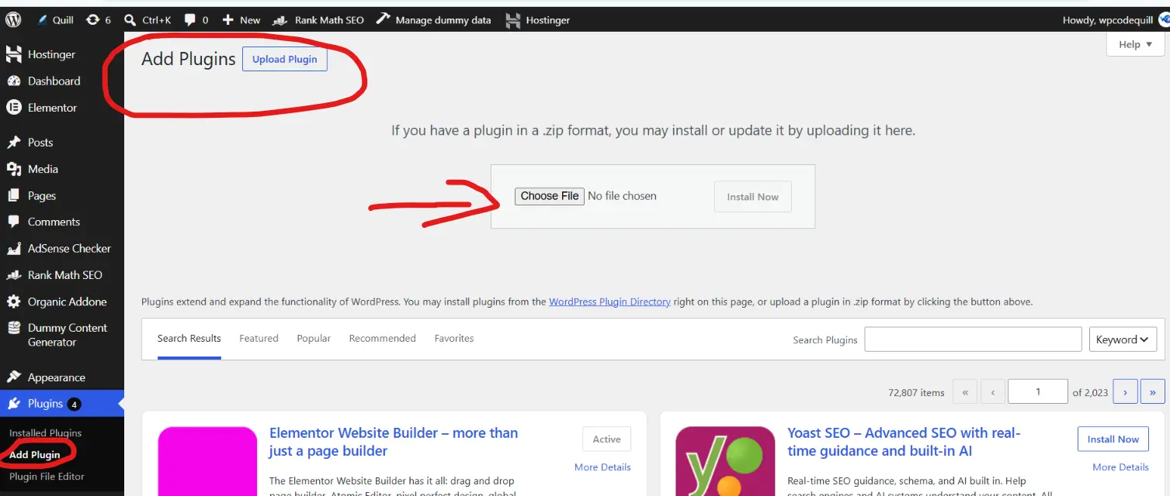The width and height of the screenshot is (1170, 496).
Task: Install Yoast SEO with Install Now
Action: [x=1113, y=439]
